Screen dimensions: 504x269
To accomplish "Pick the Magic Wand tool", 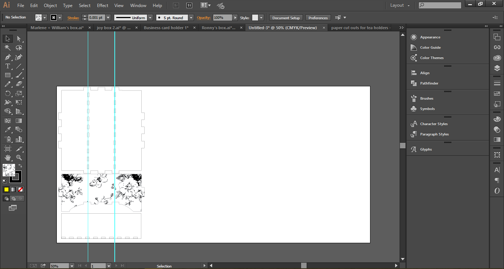I will coord(7,48).
